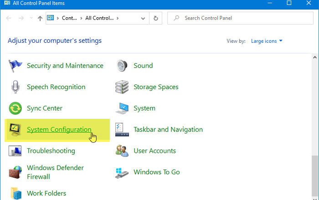Viewport: 319px width, 200px height.
Task: Click the scrollbar up arrow
Action: 315,57
